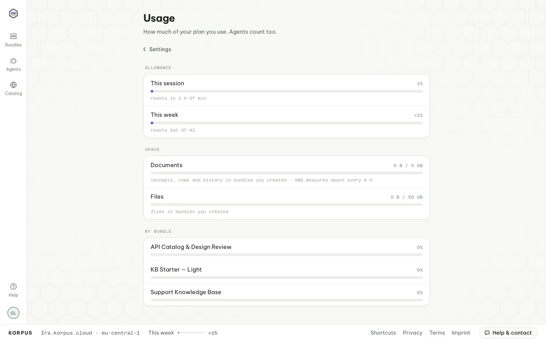This screenshot has width=546, height=341.
Task: Click the Usage page heading
Action: point(159,18)
